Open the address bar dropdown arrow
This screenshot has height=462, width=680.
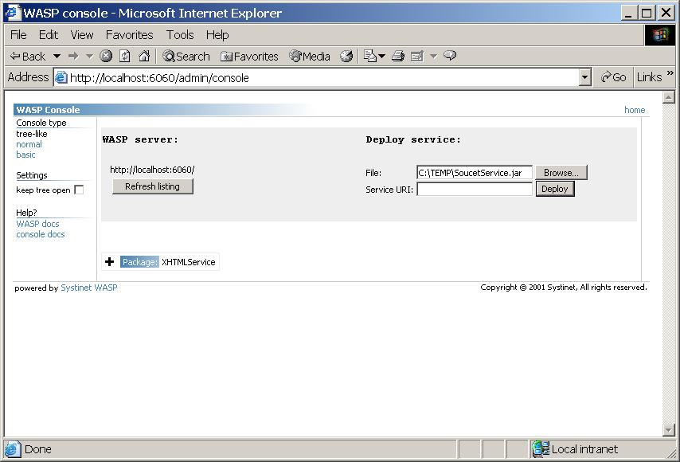pyautogui.click(x=585, y=77)
